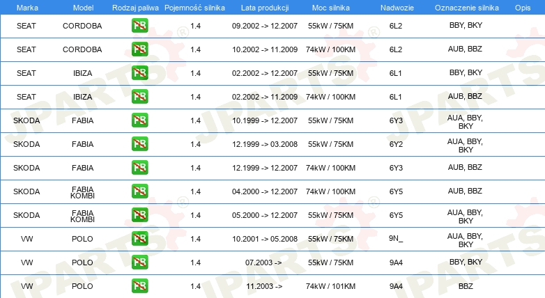
Task: Click body code 9N_
Action: tap(396, 238)
